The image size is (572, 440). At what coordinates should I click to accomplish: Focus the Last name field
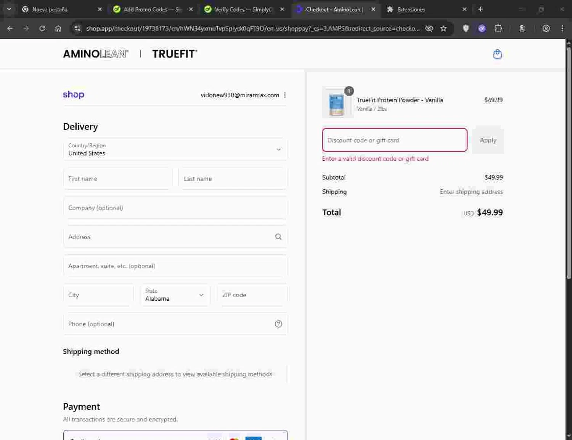pos(233,179)
